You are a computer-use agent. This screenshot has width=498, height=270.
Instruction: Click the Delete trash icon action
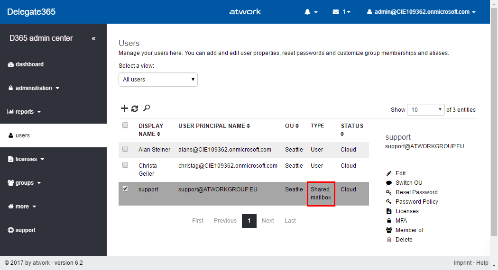pyautogui.click(x=389, y=240)
